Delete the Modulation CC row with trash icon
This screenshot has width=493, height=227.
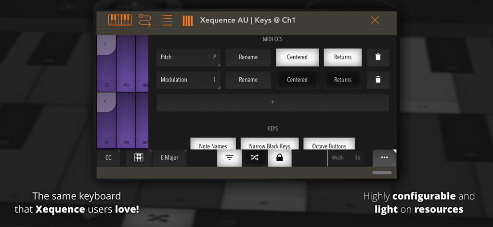click(x=378, y=80)
